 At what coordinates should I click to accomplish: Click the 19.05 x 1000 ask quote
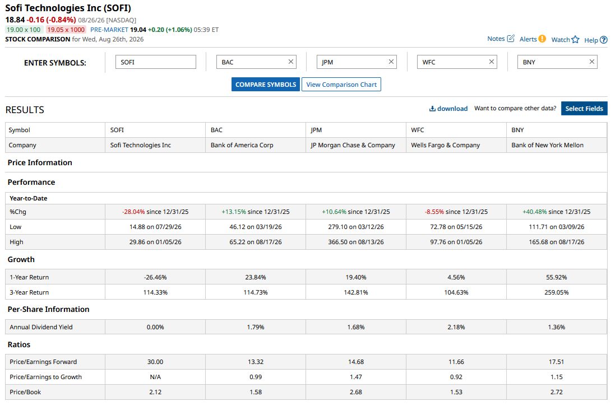(x=66, y=30)
